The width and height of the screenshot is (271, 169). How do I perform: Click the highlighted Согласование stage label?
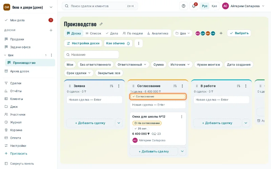[x=158, y=97]
